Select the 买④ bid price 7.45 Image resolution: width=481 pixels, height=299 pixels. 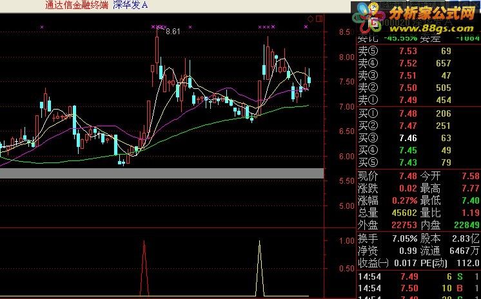click(408, 150)
